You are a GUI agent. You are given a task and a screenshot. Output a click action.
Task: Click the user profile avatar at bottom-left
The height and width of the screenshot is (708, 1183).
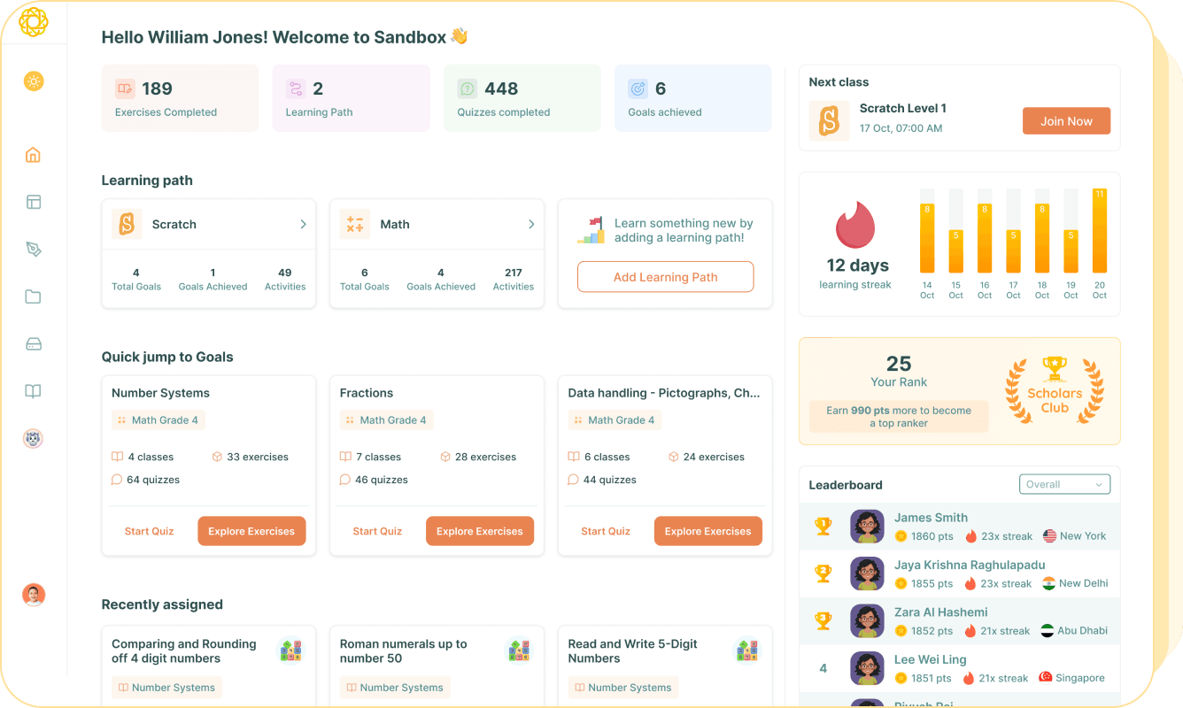(34, 595)
